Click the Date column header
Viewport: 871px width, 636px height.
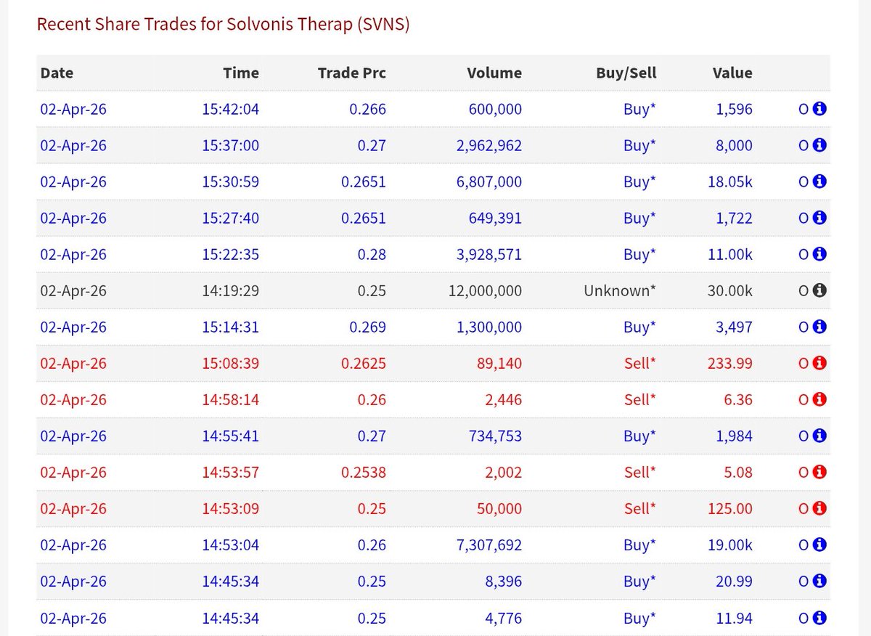[x=57, y=73]
